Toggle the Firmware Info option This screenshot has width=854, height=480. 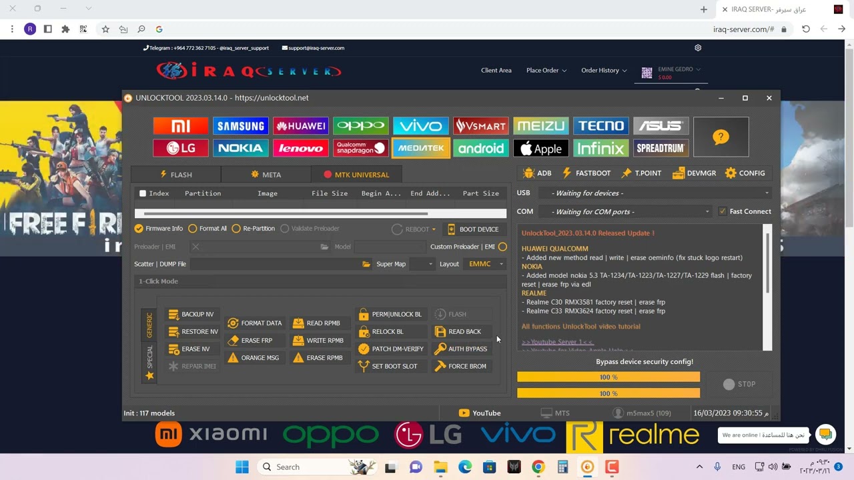(x=158, y=229)
